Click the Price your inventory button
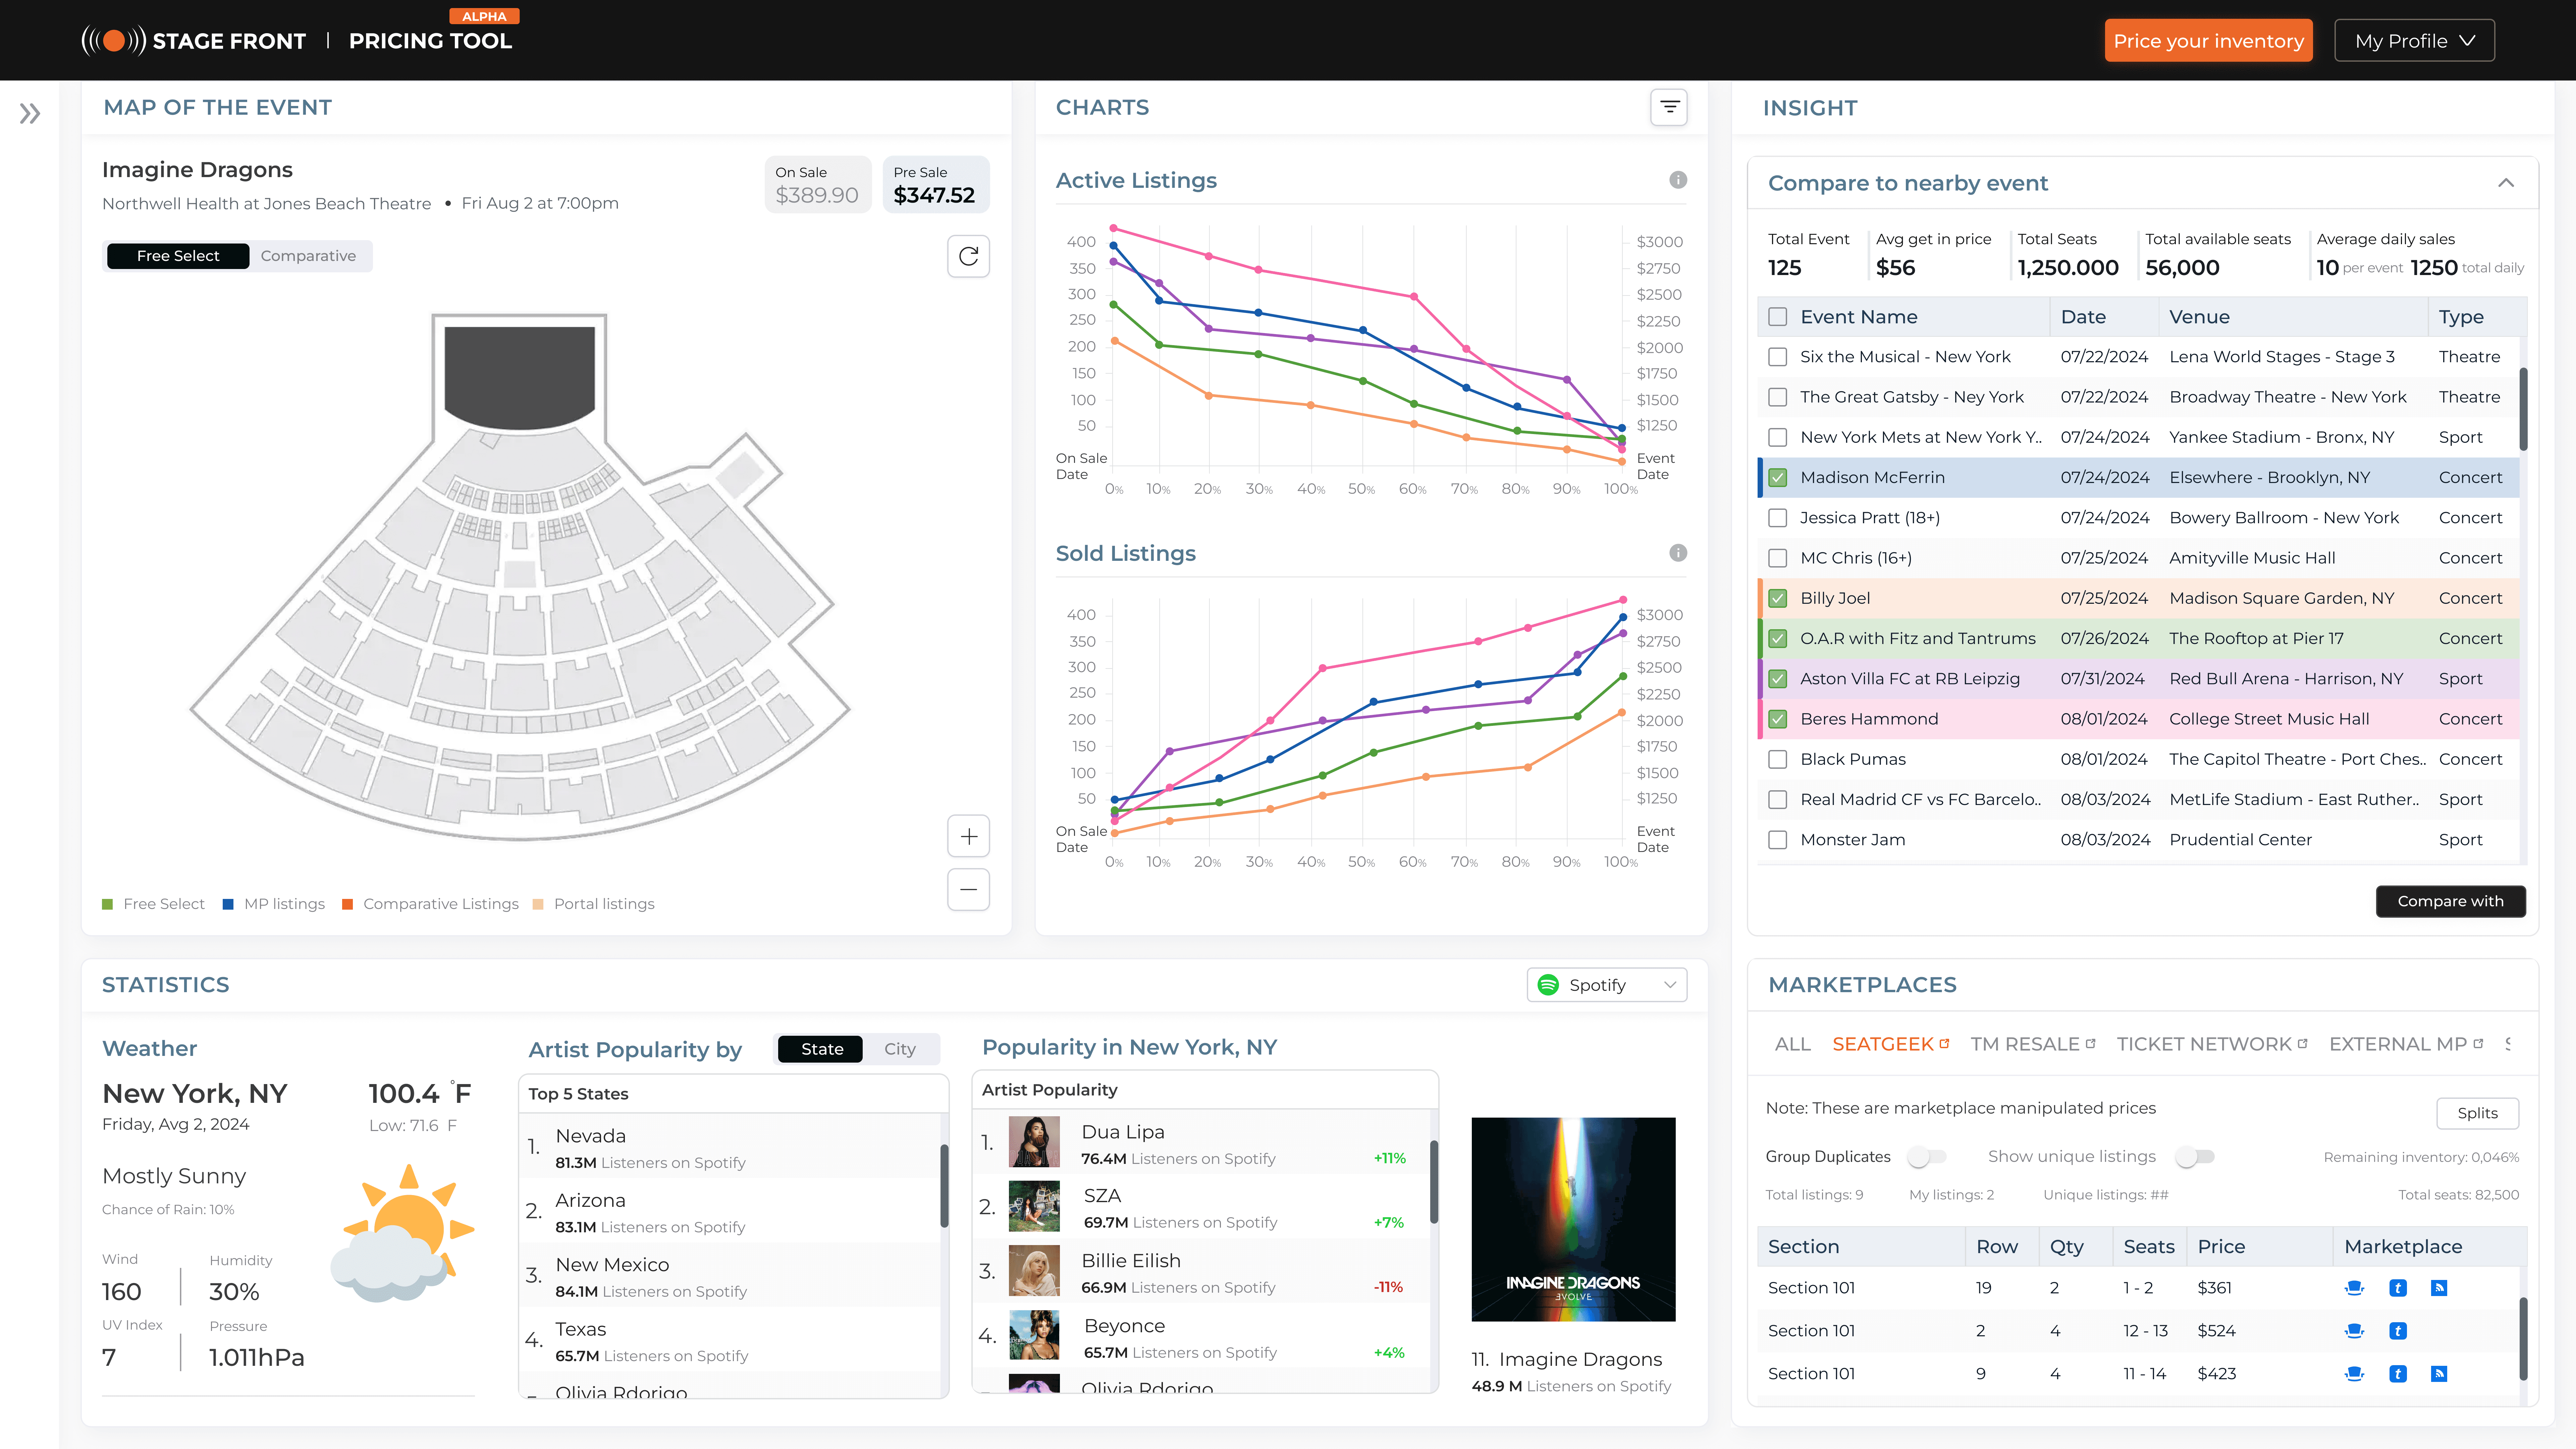The height and width of the screenshot is (1449, 2576). pyautogui.click(x=2208, y=41)
